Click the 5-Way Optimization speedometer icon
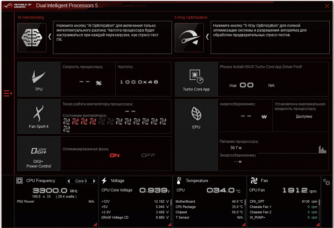 pos(189,38)
